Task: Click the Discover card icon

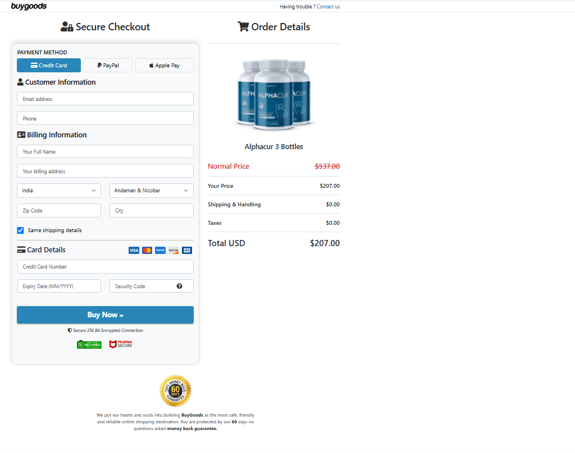Action: pos(174,250)
